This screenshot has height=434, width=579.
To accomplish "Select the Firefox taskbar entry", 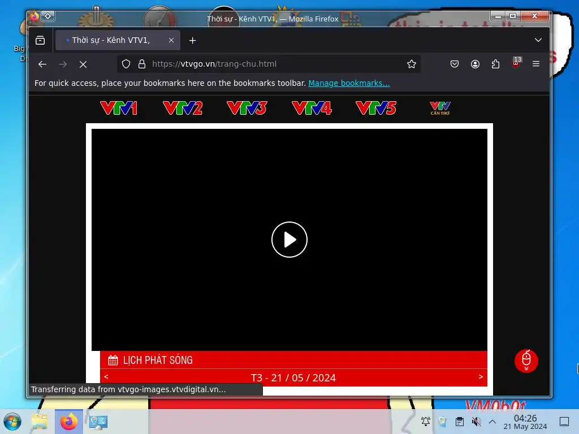I will click(x=69, y=422).
